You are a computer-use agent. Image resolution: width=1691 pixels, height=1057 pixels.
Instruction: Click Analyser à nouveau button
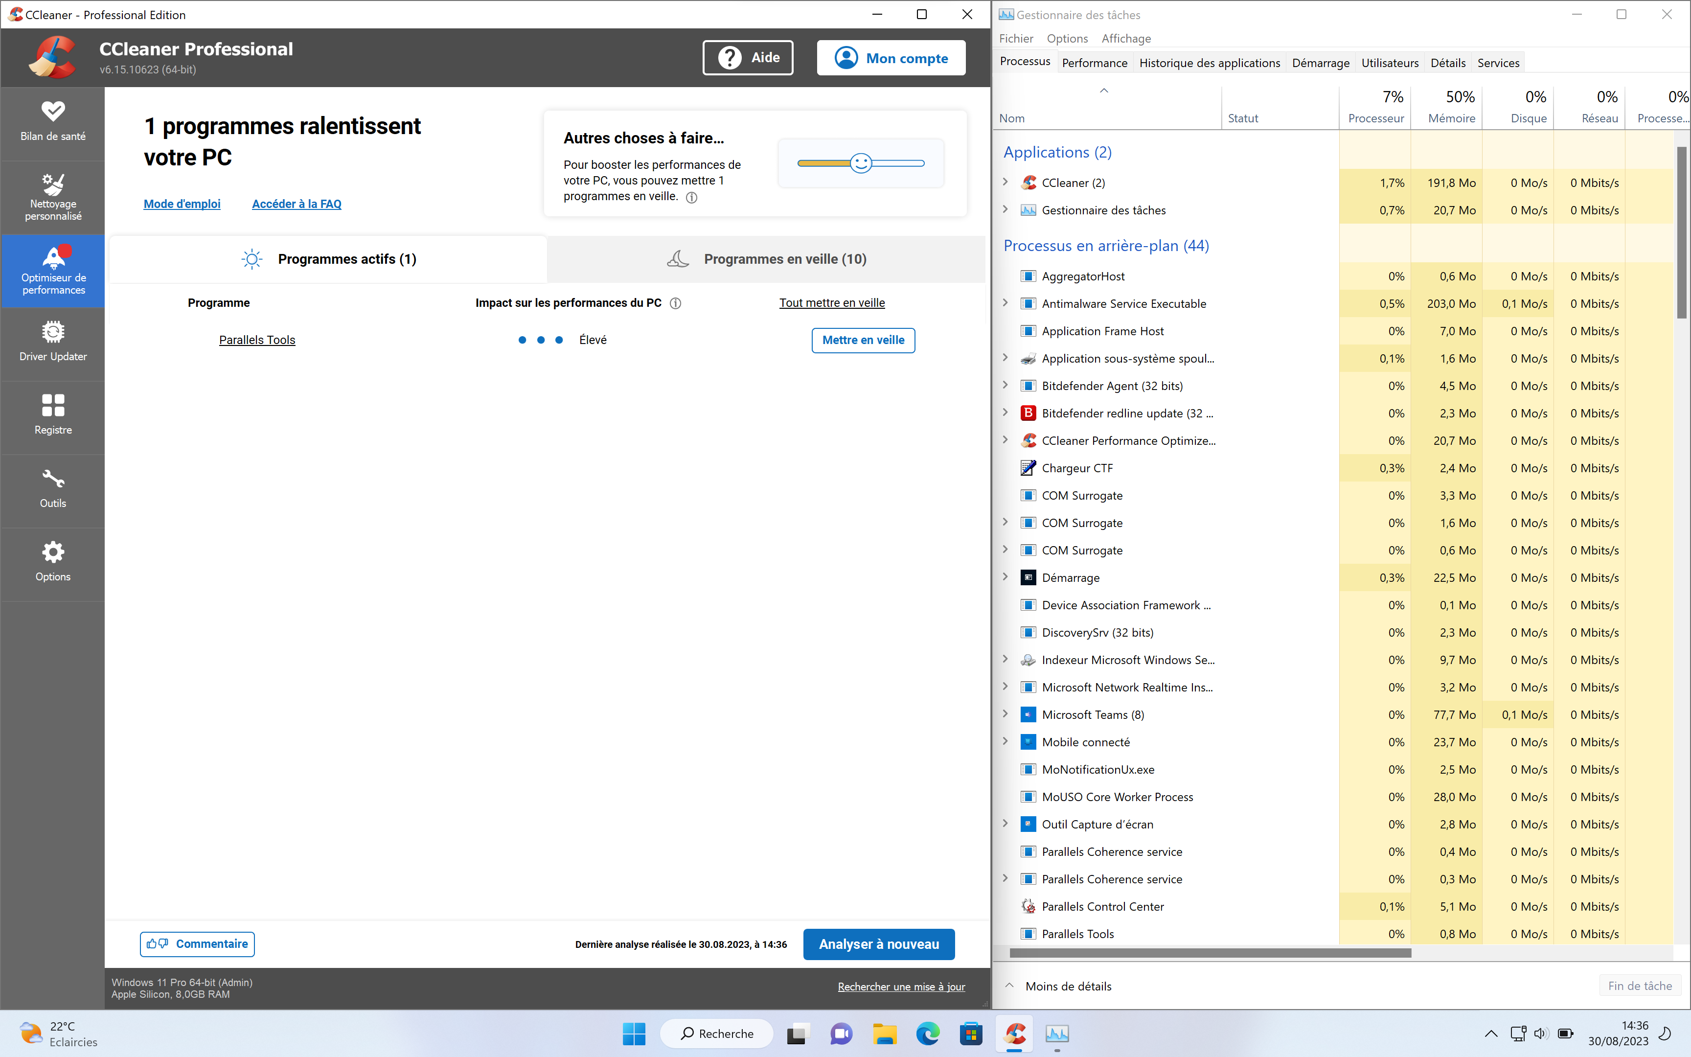878,944
